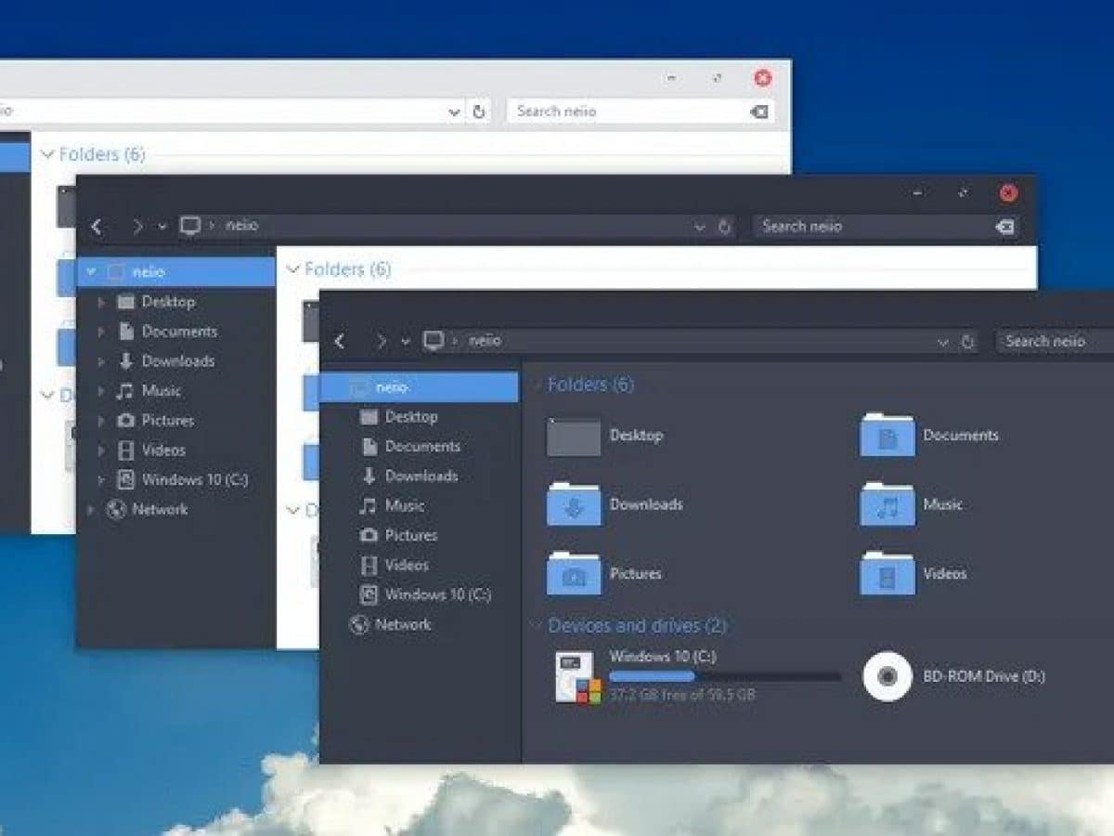
Task: Open address dropdown in rear white window
Action: click(x=455, y=111)
